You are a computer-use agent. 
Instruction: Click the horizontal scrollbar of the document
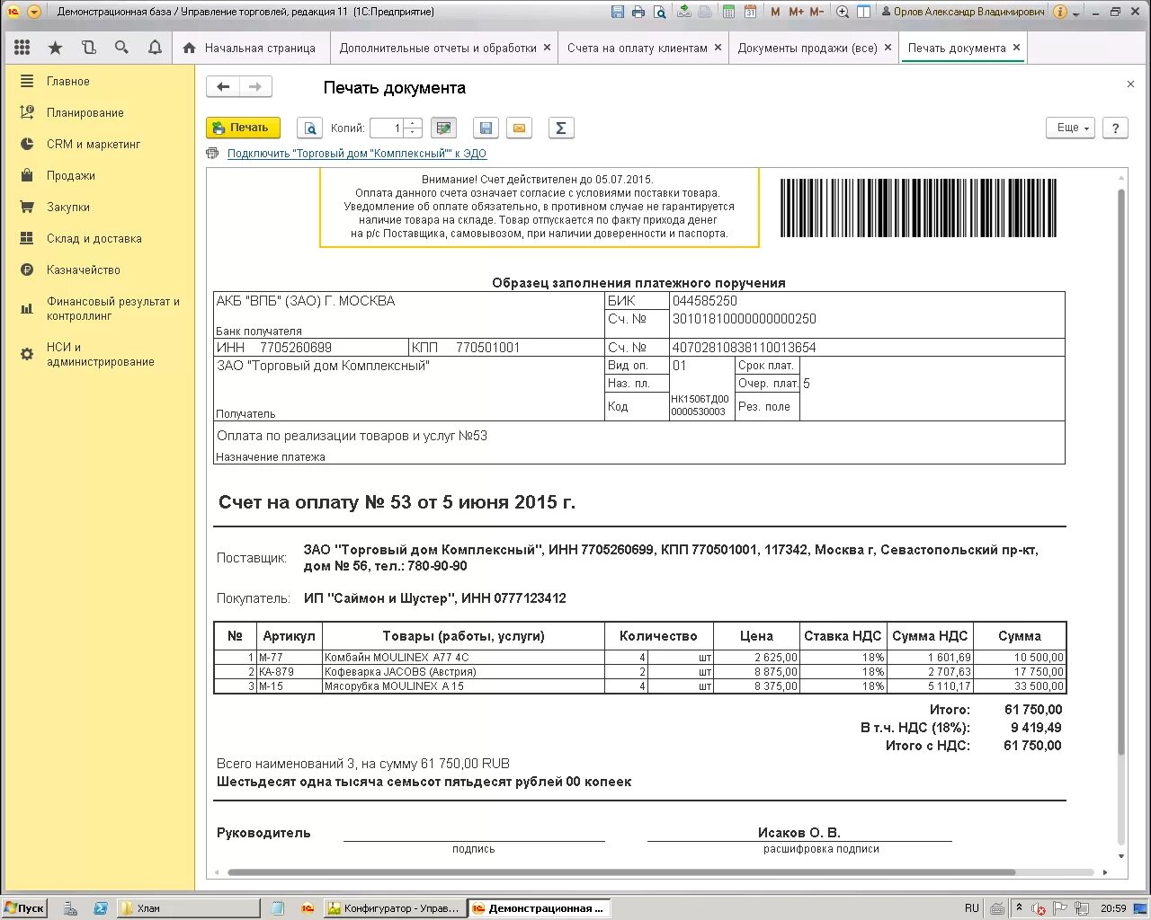(621, 872)
